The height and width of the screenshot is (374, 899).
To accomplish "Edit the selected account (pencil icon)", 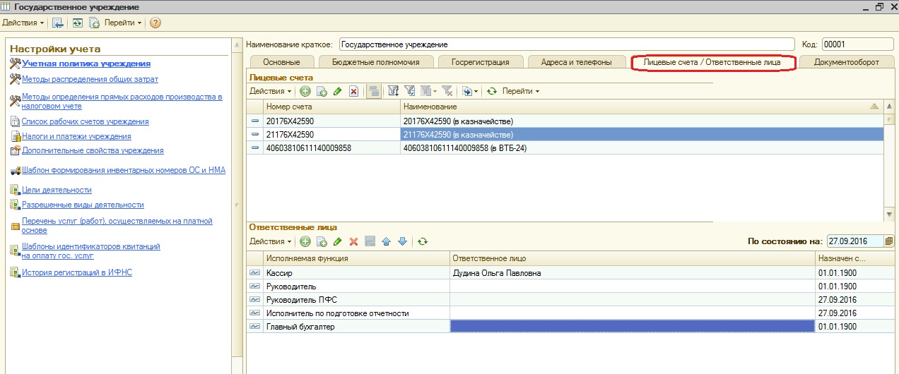I will tap(338, 91).
